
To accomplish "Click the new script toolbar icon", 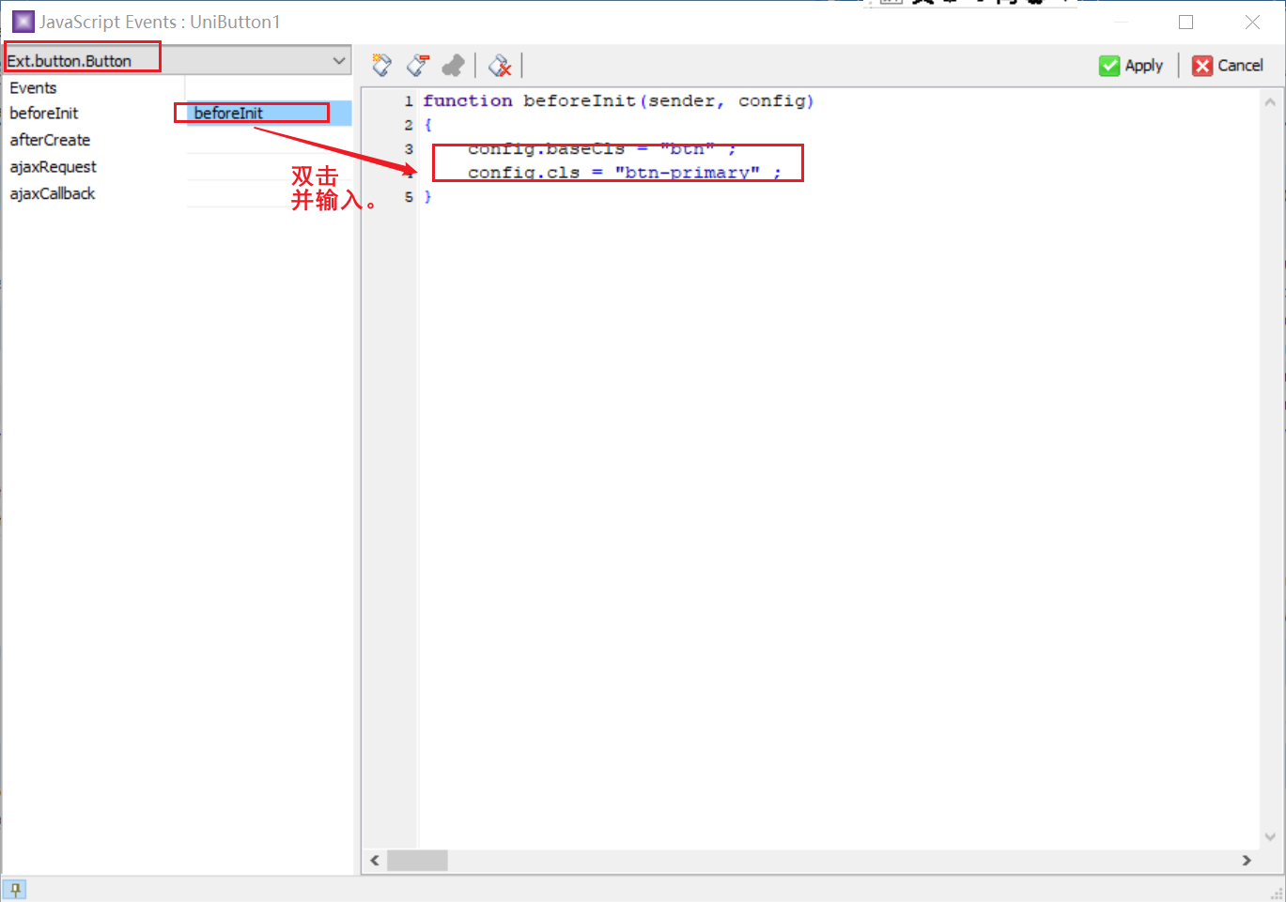I will click(380, 65).
